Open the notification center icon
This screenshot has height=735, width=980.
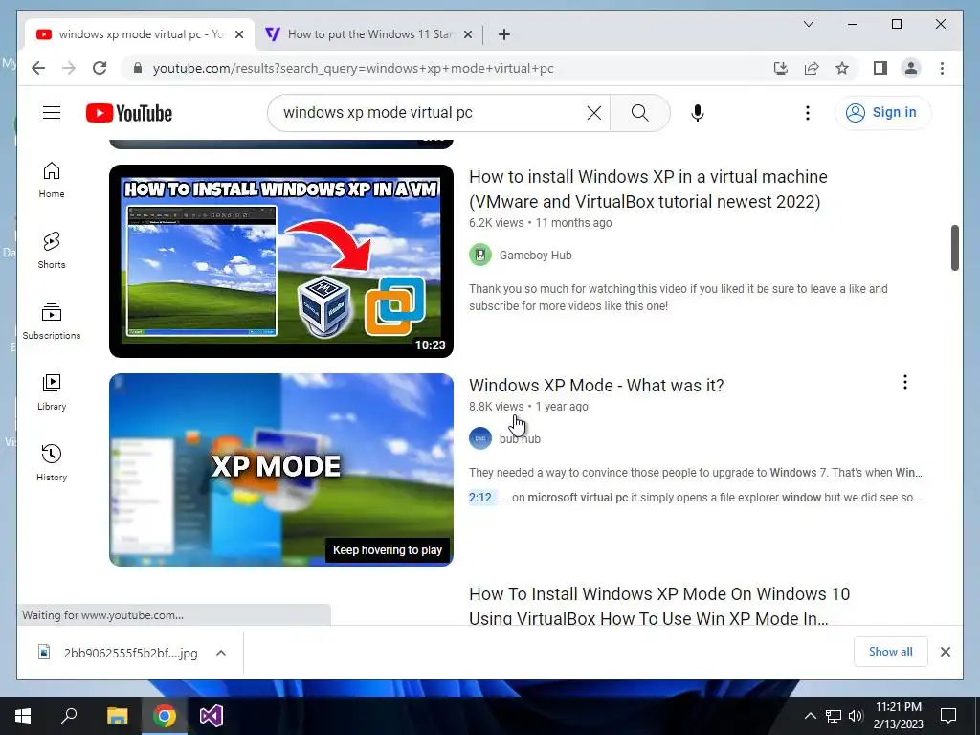tap(948, 716)
